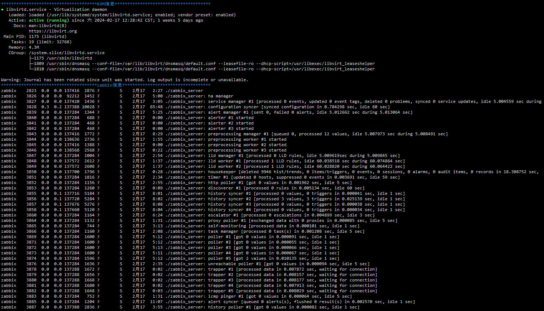Click the 'history syncer #2' row

203,199
